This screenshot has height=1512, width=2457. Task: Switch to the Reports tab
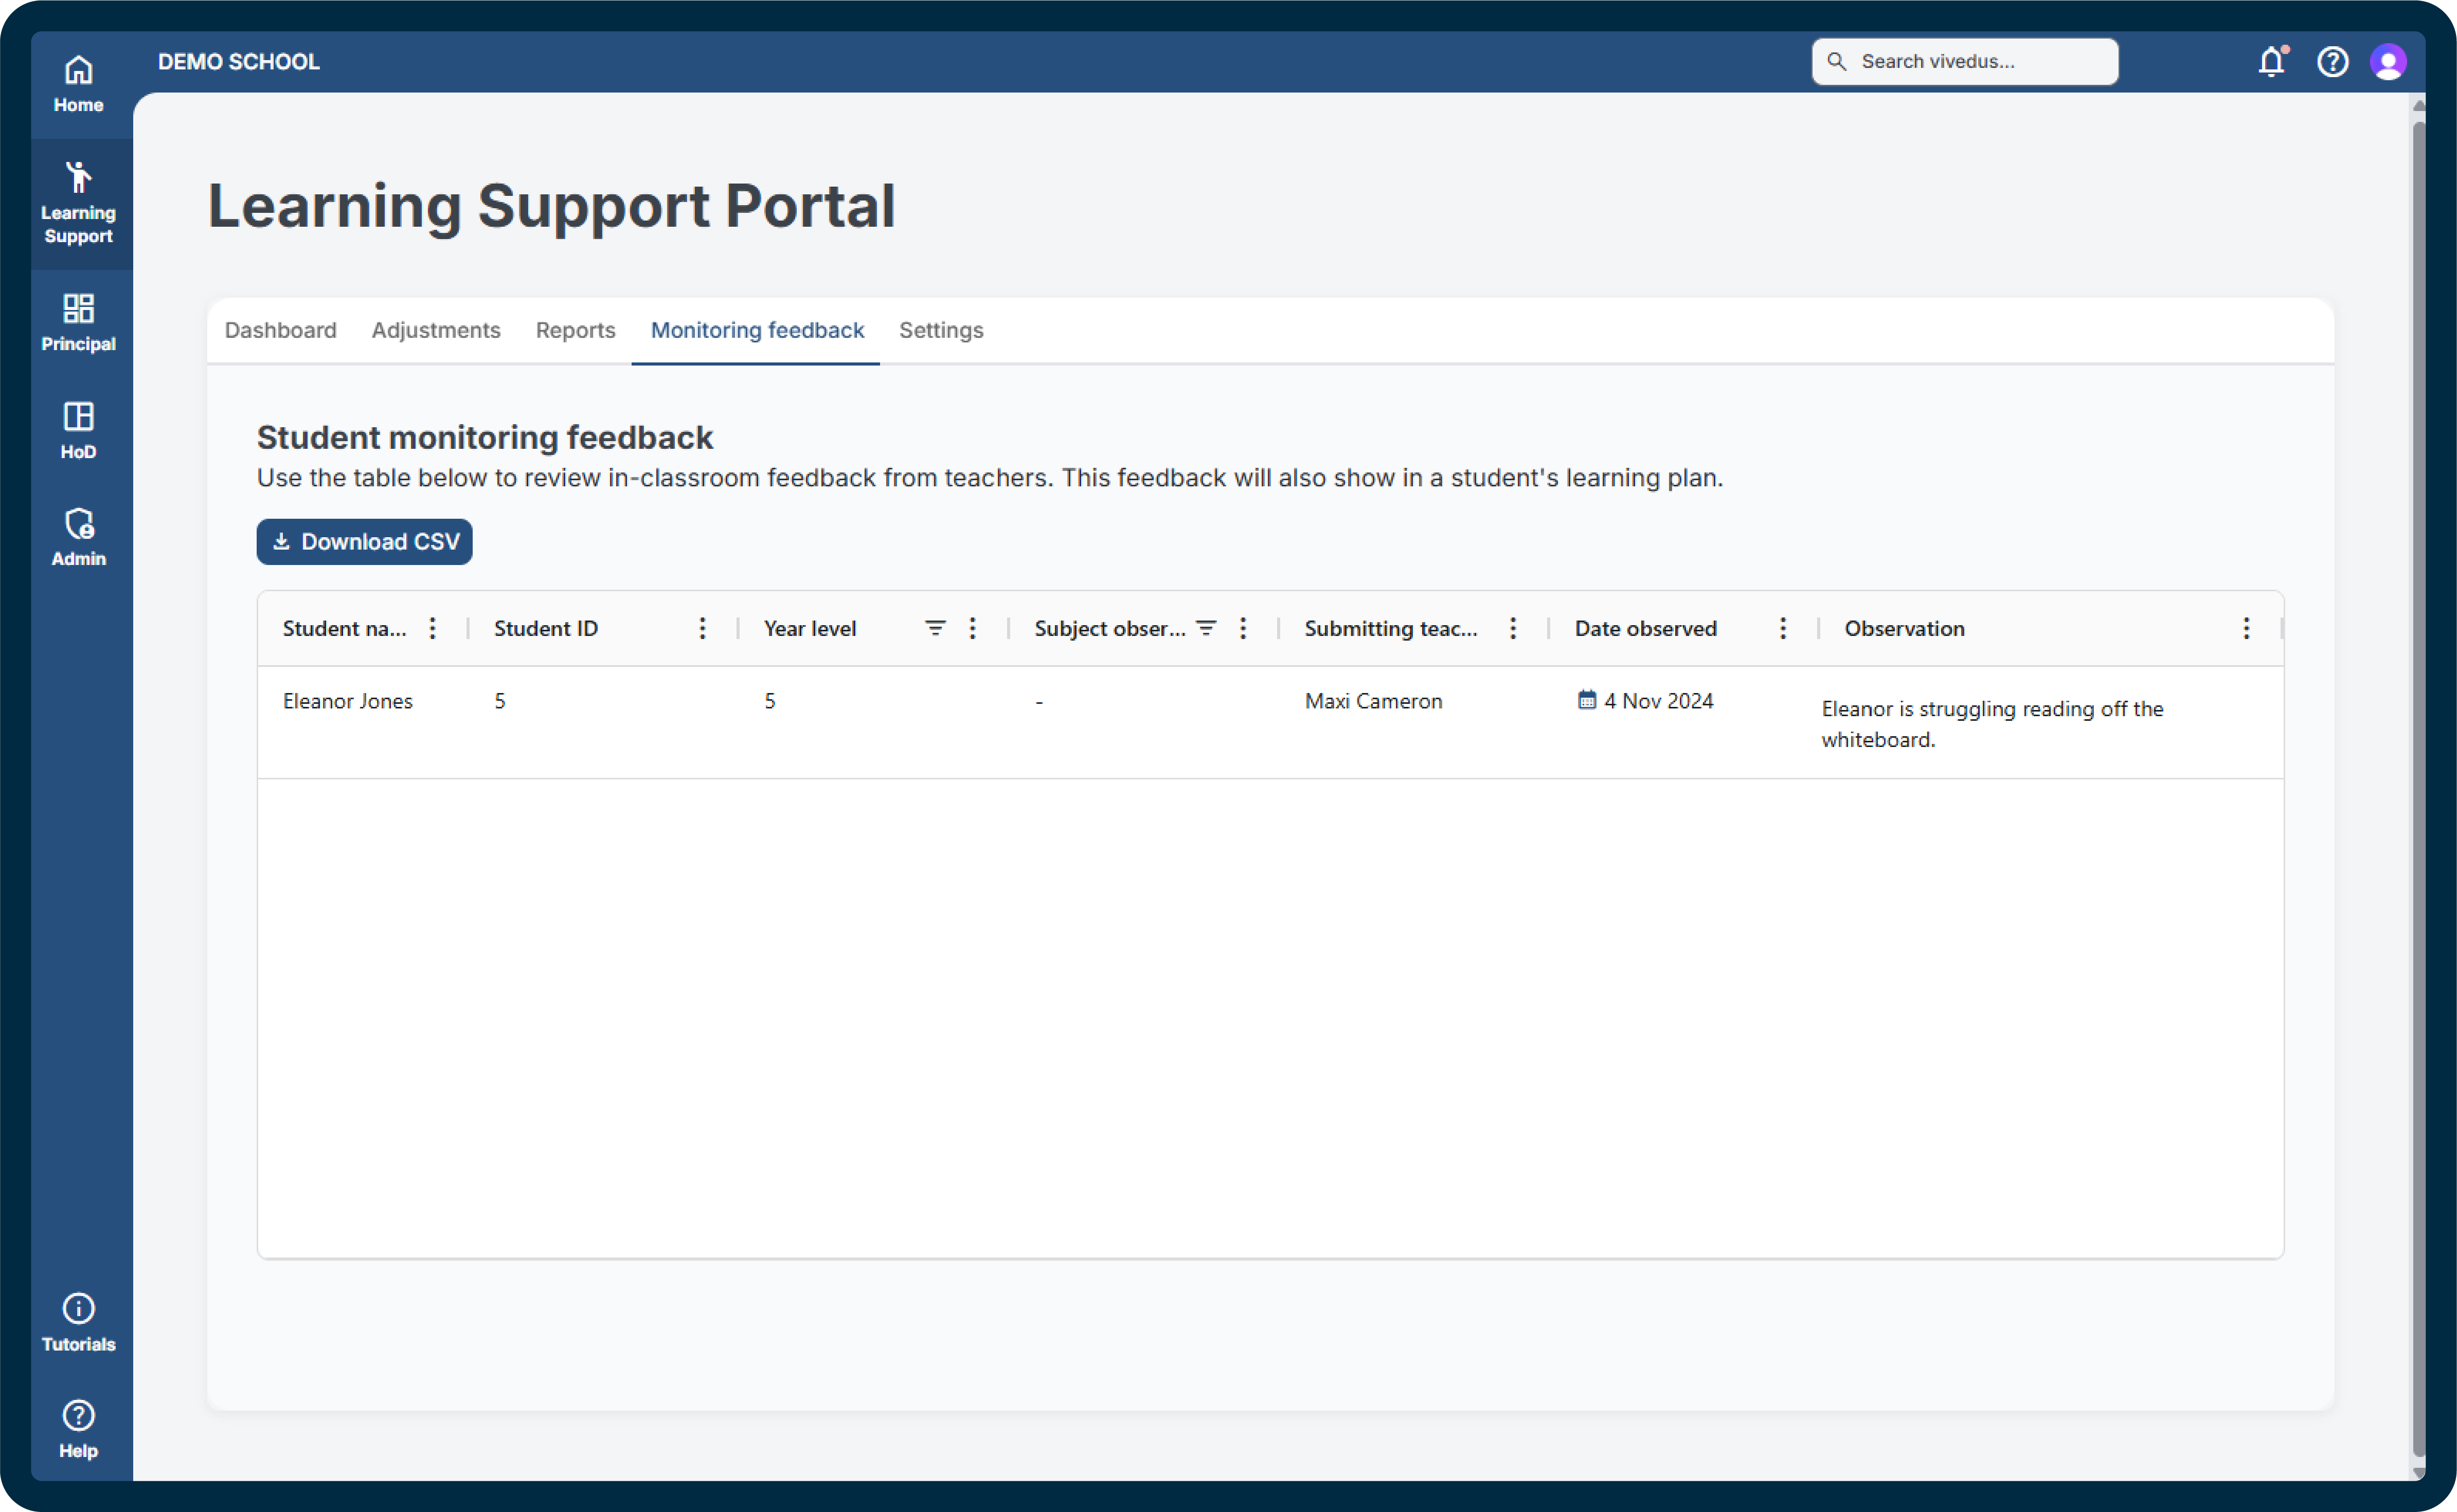tap(574, 330)
